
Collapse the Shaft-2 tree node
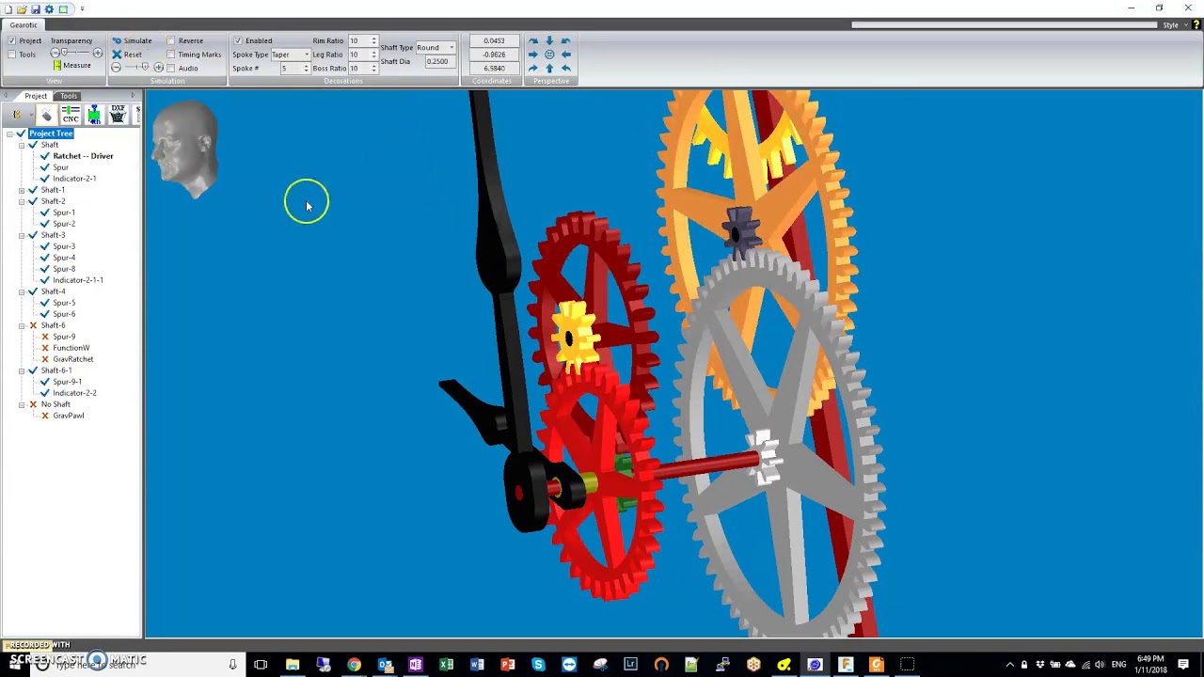(22, 201)
